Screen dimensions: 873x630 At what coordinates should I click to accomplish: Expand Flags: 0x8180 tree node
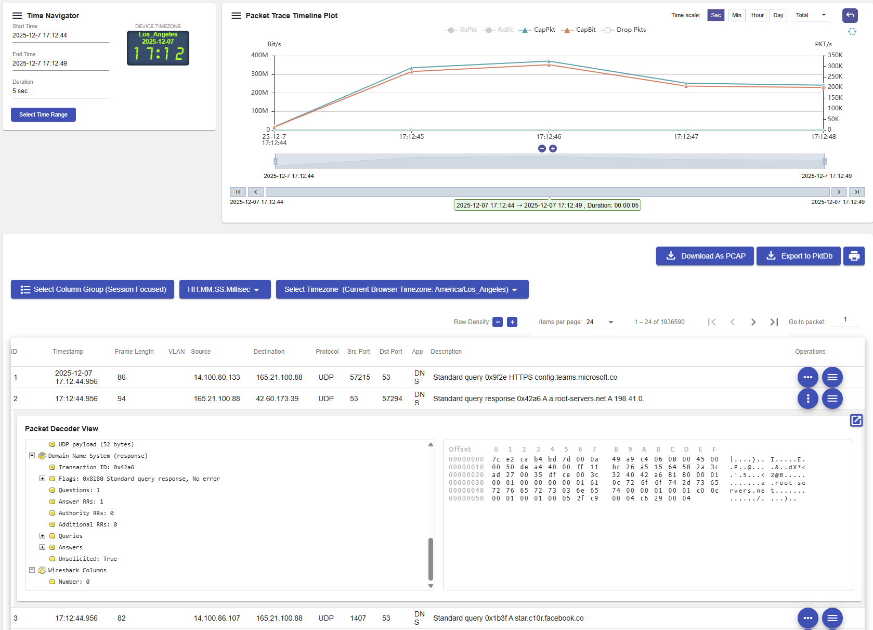(x=43, y=479)
